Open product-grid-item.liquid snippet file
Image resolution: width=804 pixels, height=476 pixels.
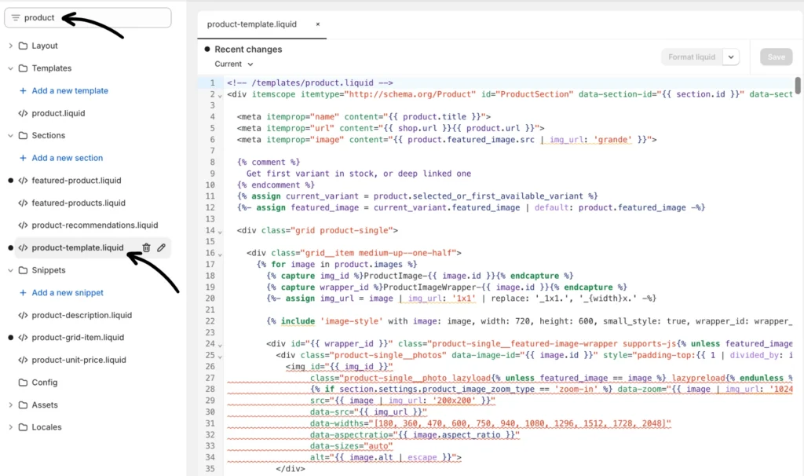[78, 338]
